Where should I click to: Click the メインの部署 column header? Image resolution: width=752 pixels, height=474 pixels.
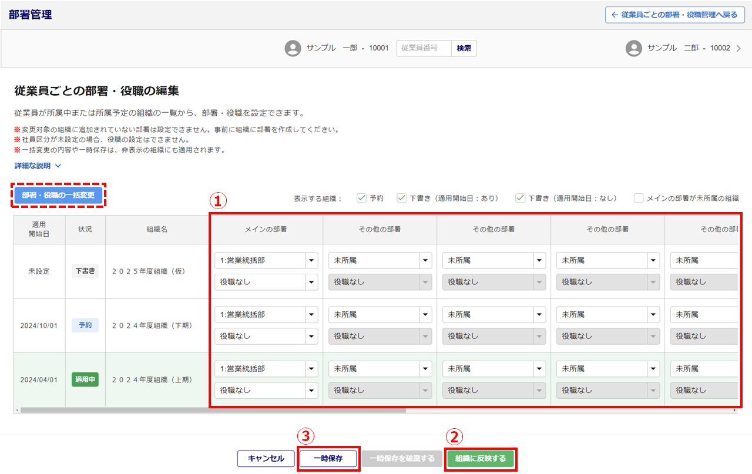266,230
